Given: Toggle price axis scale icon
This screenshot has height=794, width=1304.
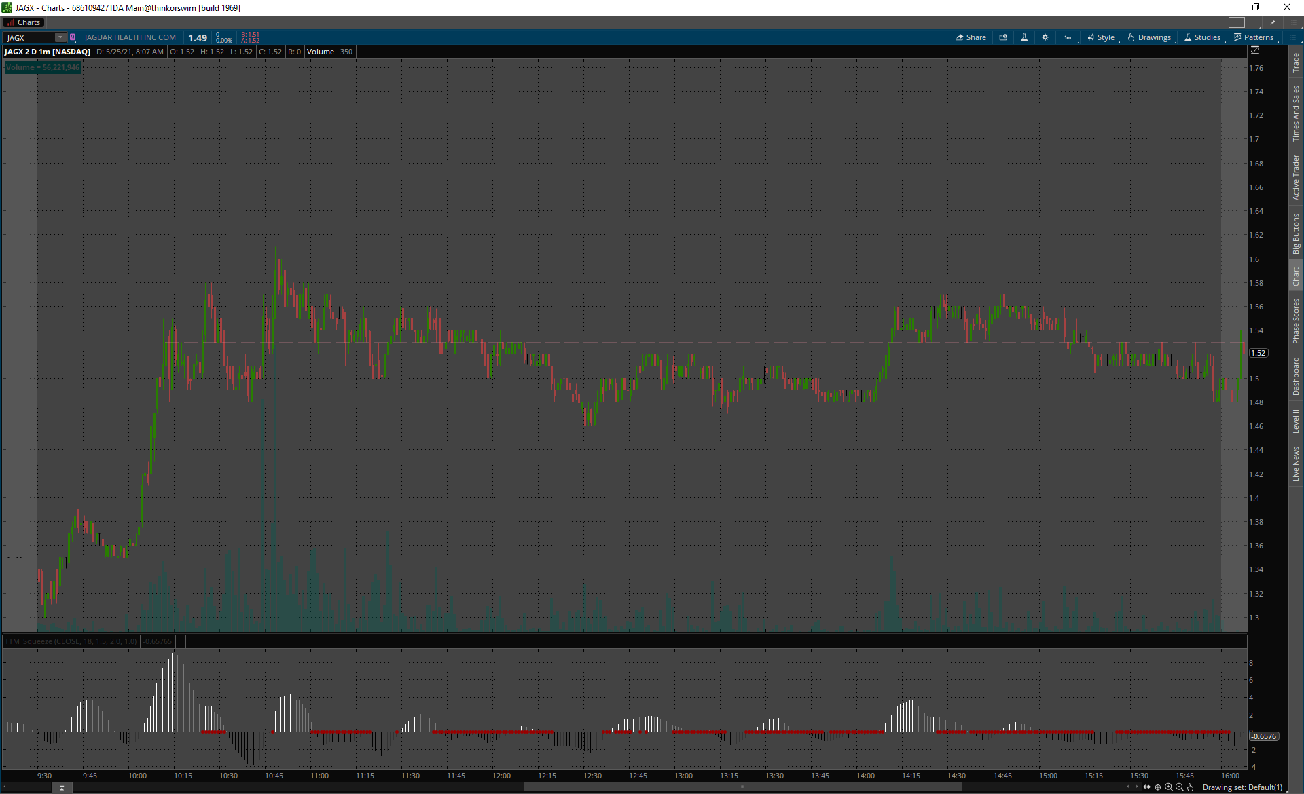Looking at the screenshot, I should (1255, 51).
